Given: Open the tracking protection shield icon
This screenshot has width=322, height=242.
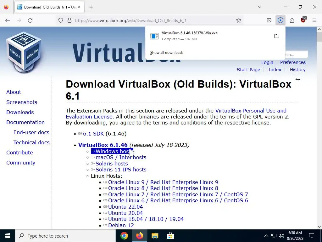Looking at the screenshot, I should [61, 20].
